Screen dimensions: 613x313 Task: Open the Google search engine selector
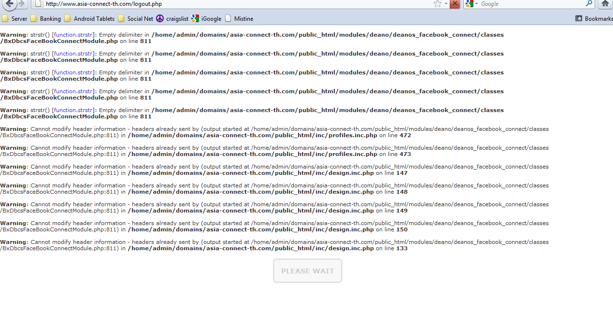click(x=471, y=4)
